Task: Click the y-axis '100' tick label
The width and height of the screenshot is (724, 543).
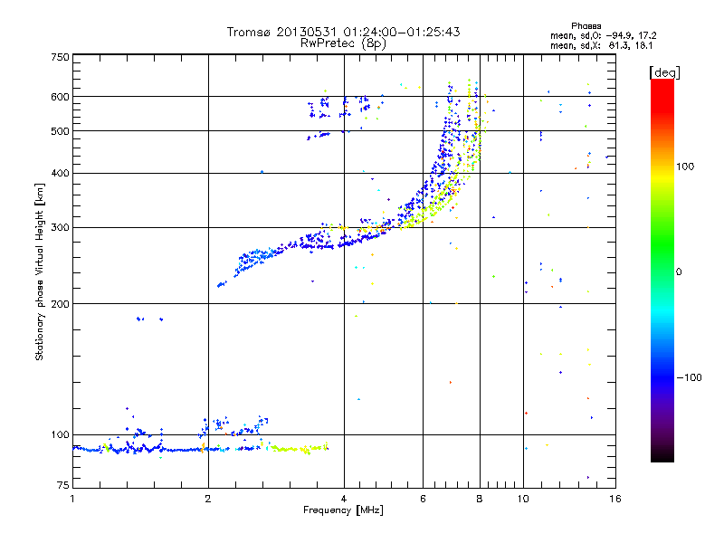Action: tap(60, 435)
